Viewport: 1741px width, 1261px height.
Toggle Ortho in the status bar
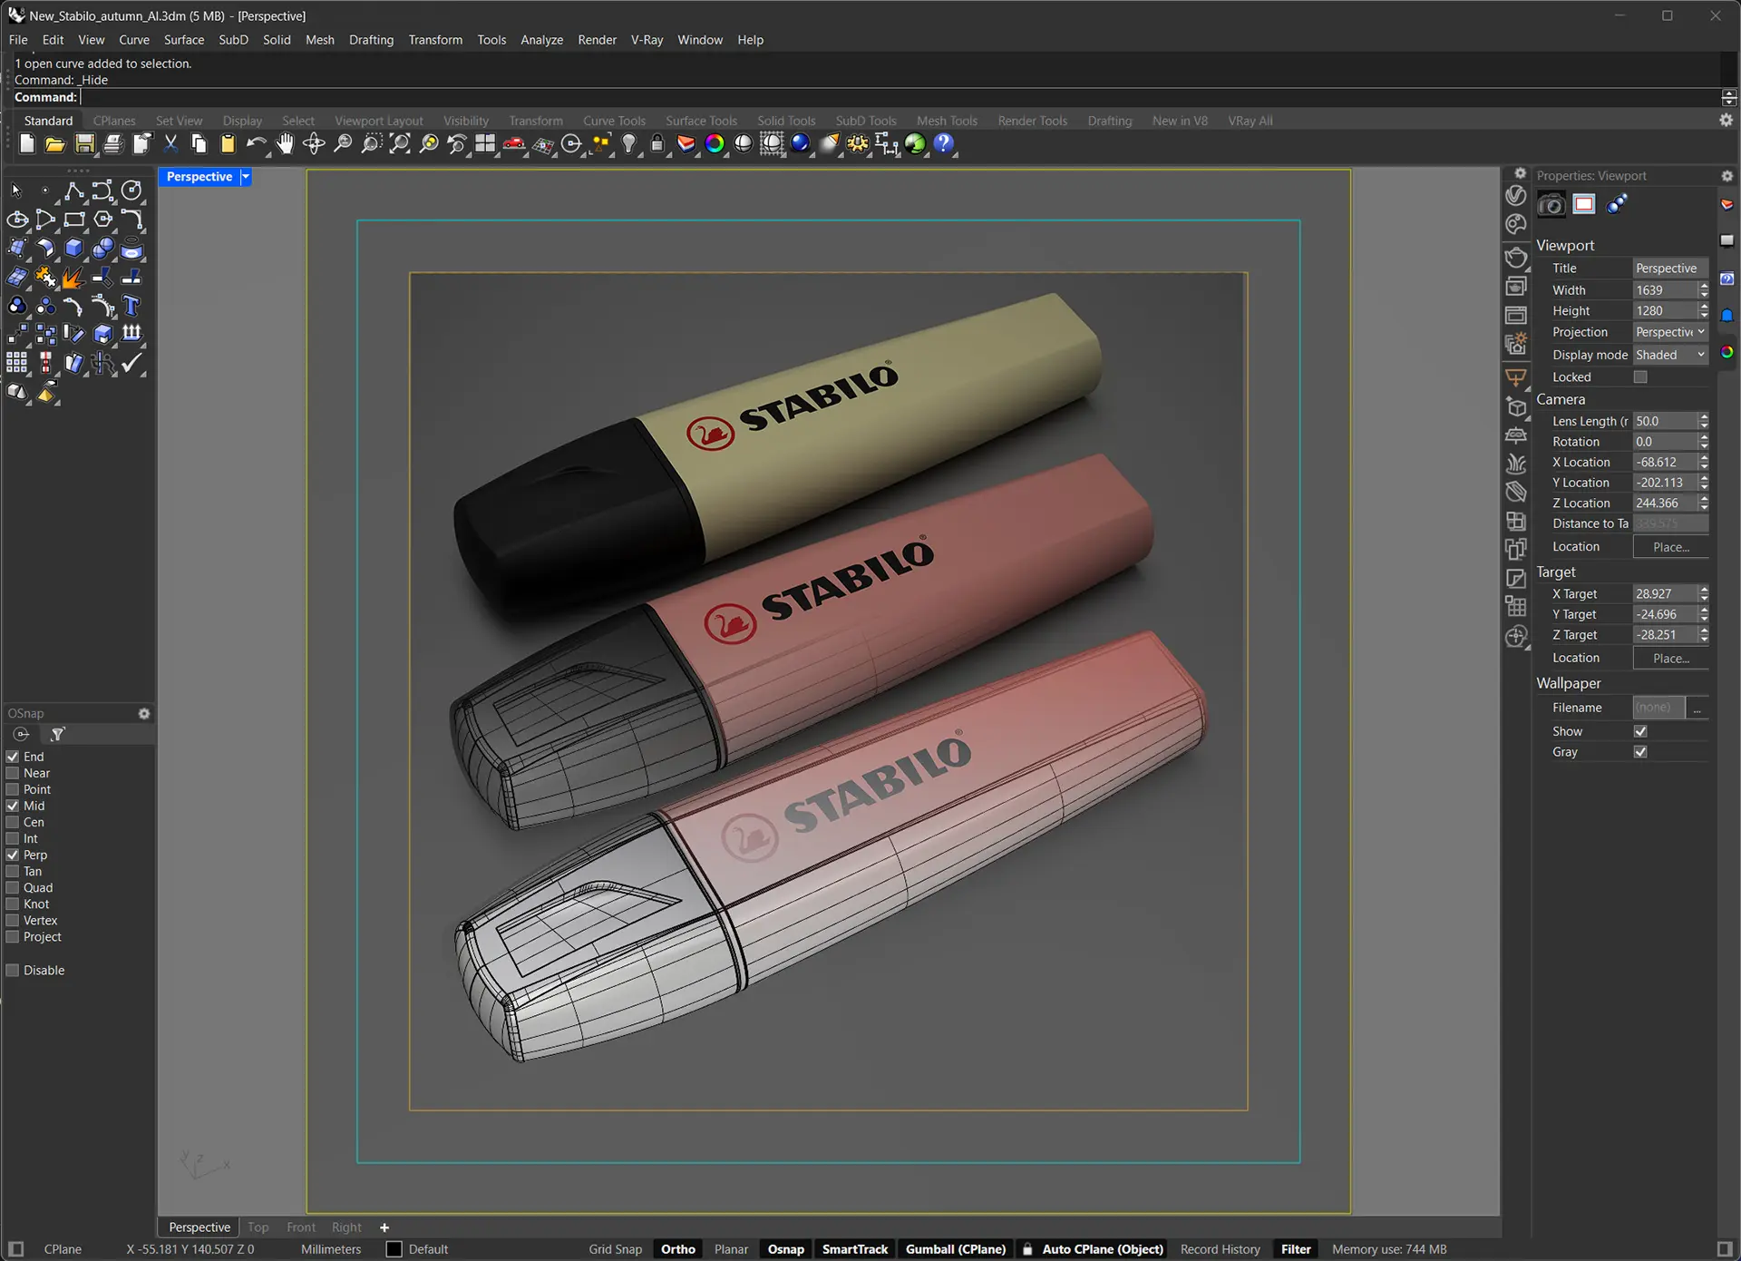click(x=677, y=1249)
